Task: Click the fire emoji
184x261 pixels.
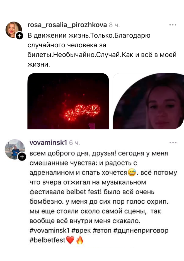Action: coord(80,240)
